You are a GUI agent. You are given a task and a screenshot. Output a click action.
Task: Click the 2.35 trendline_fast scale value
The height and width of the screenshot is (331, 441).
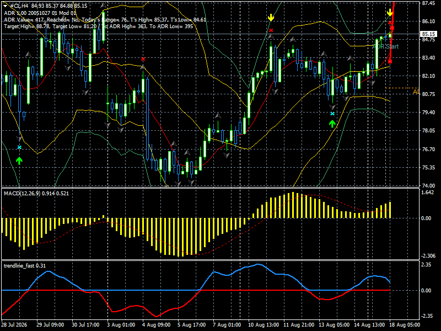pyautogui.click(x=426, y=265)
